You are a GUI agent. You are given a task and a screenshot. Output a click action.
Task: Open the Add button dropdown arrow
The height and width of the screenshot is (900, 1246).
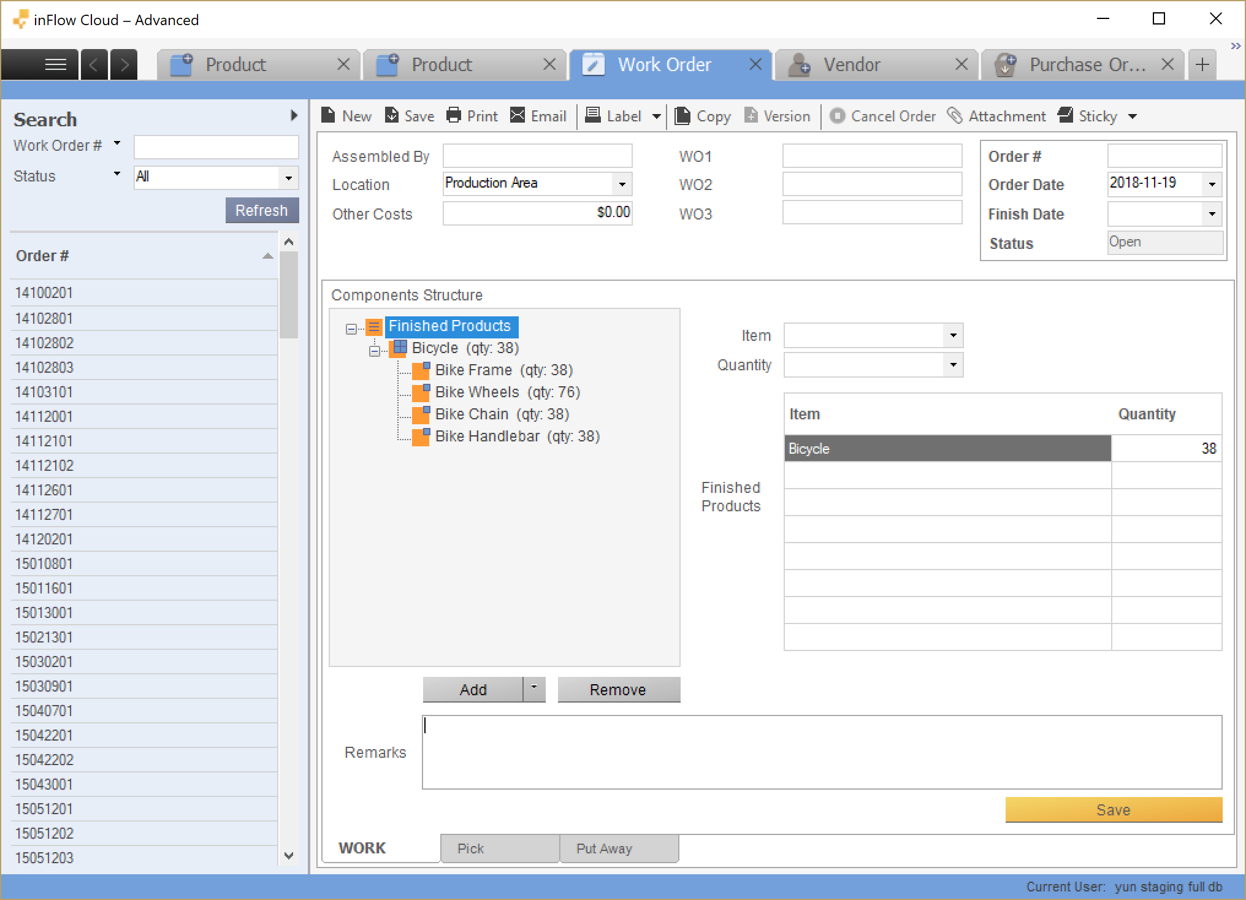534,689
